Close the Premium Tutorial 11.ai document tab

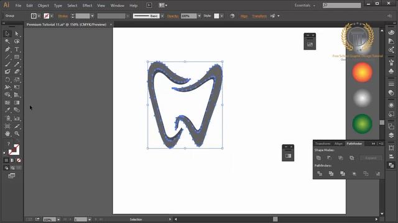[x=111, y=25]
